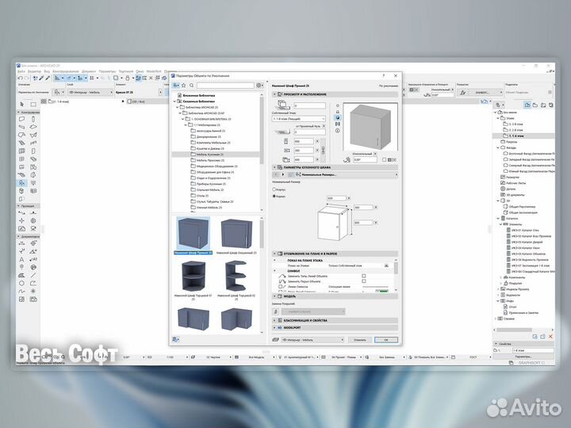Select the upper radio button under the nominal size label
Image resolution: width=571 pixels, height=428 pixels.
point(274,189)
